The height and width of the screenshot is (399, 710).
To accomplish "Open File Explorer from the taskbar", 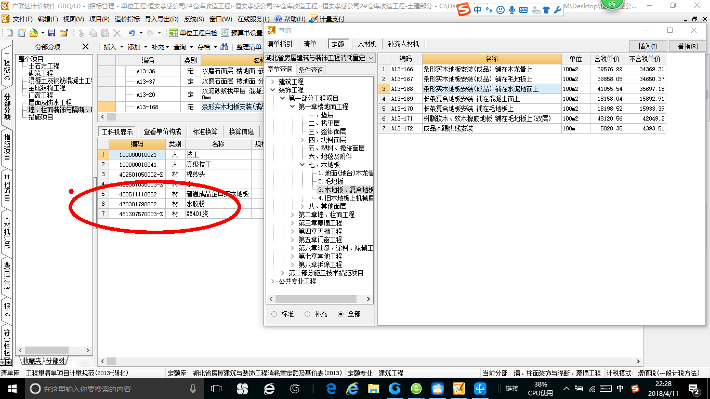I will tap(374, 389).
